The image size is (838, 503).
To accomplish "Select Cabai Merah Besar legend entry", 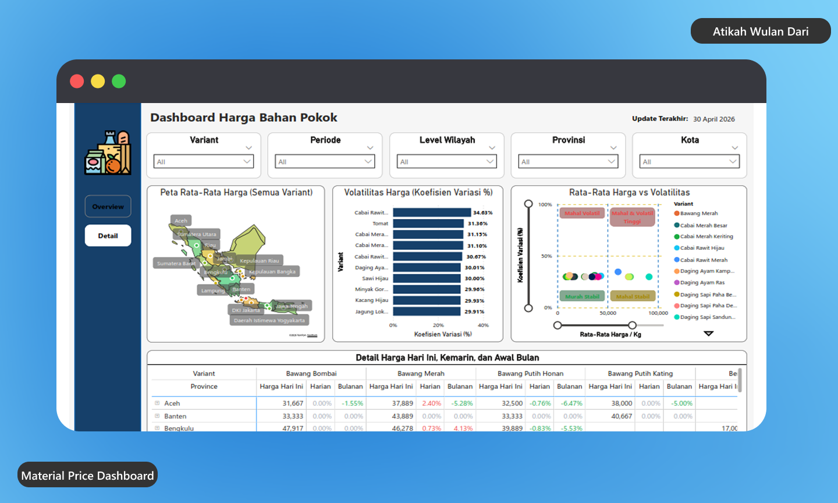I will (x=701, y=225).
